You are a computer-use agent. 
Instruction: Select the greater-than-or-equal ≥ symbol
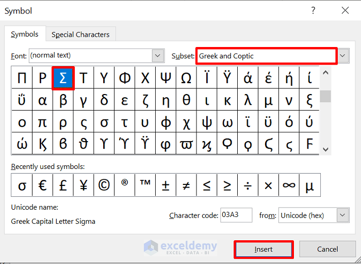click(227, 185)
